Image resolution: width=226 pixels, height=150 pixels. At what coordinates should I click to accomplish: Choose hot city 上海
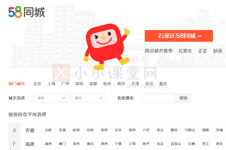pos(51,84)
